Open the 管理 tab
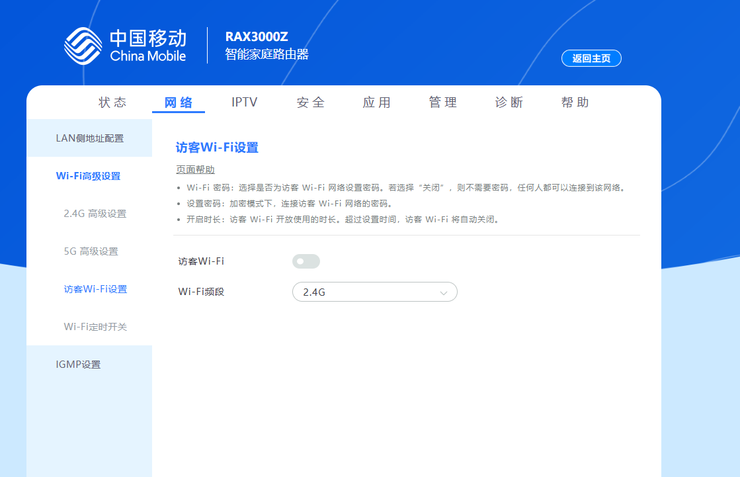The width and height of the screenshot is (740, 477). click(x=442, y=102)
